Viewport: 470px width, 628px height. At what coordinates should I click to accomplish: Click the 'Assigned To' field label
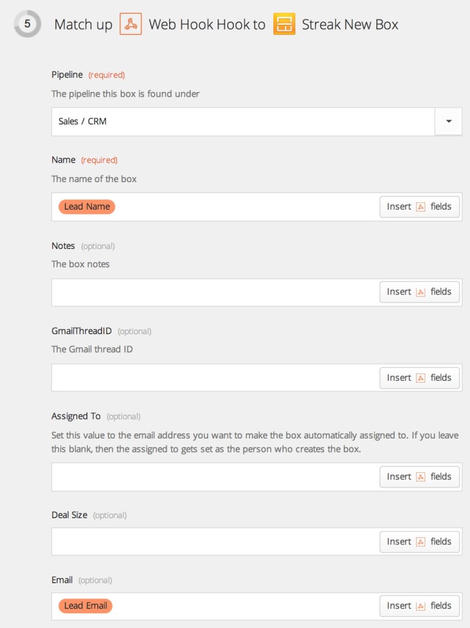point(76,416)
